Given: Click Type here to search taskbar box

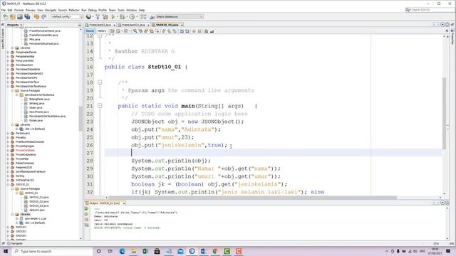Looking at the screenshot, I should click(x=52, y=251).
